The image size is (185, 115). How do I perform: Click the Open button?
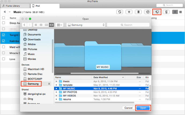point(143,108)
